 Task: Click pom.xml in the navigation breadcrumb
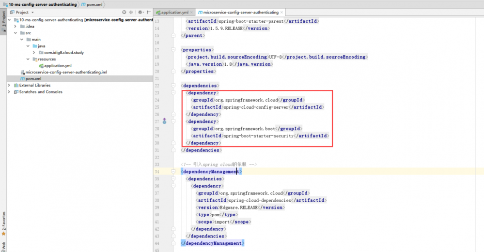[x=93, y=4]
